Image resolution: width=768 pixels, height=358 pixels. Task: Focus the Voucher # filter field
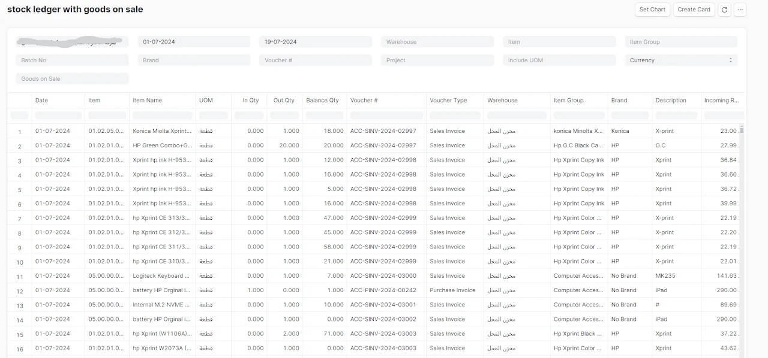[x=316, y=60]
